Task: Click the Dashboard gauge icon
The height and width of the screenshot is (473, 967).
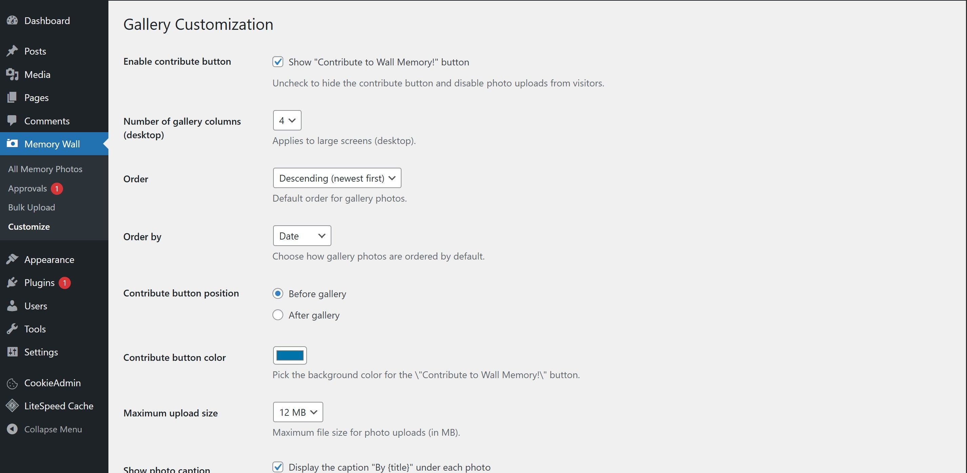Action: click(12, 21)
